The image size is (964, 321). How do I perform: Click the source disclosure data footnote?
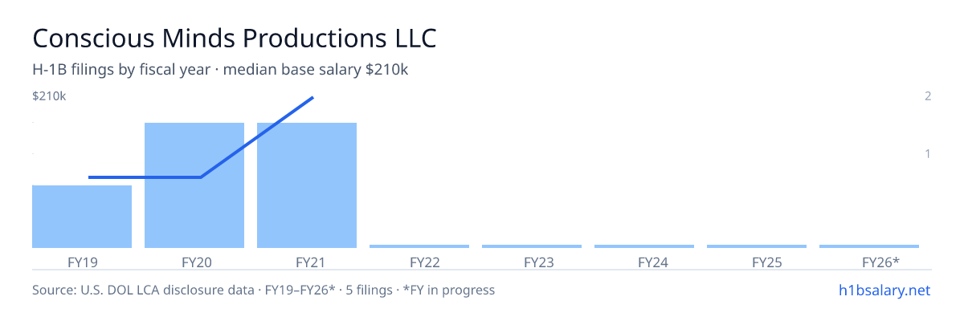263,290
